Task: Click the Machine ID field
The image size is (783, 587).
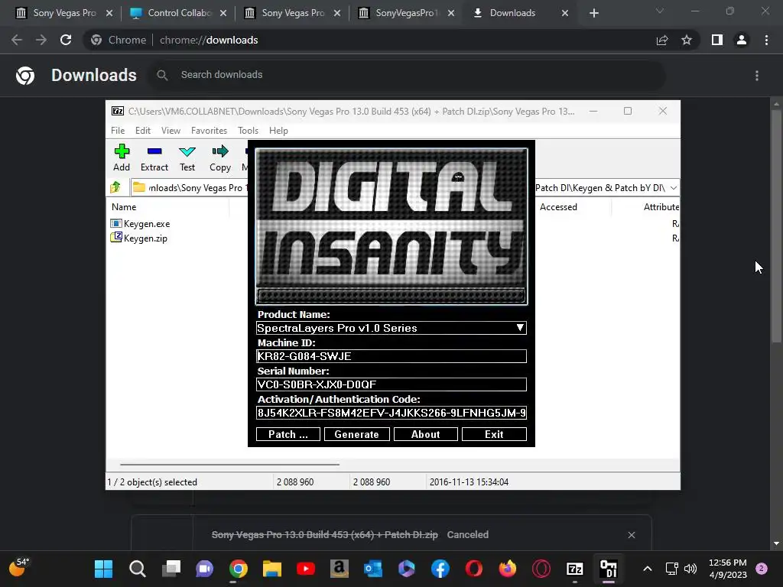Action: pyautogui.click(x=391, y=356)
